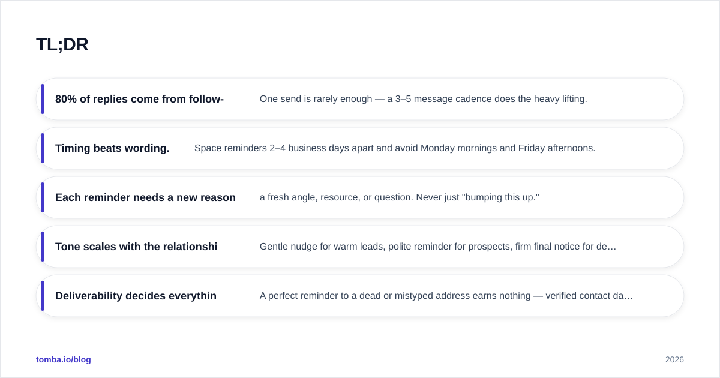720x378 pixels.
Task: Click the ellipsis ending 'verified contact da' text
Action: pyautogui.click(x=629, y=296)
